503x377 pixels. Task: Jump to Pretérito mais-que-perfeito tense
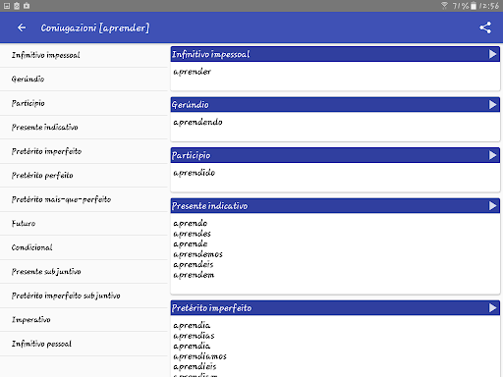point(84,199)
